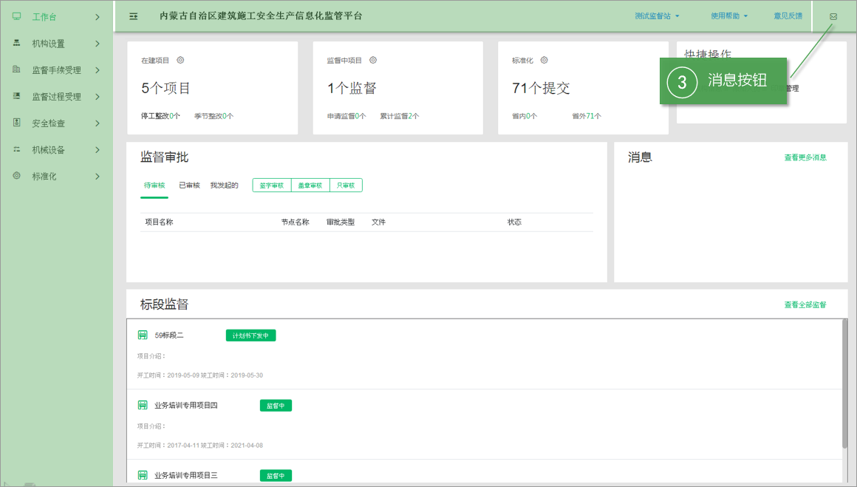Click the 计划书下发中 status badge
Screen dimensions: 857x487
click(x=251, y=336)
